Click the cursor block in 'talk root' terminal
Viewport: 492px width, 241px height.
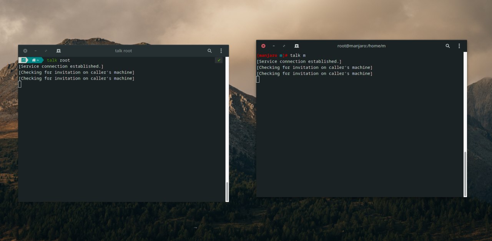tap(20, 84)
